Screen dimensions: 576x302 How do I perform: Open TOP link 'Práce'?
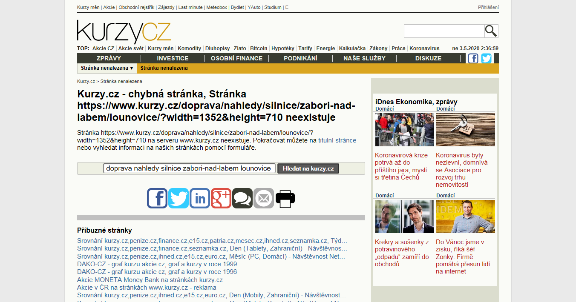(x=398, y=48)
